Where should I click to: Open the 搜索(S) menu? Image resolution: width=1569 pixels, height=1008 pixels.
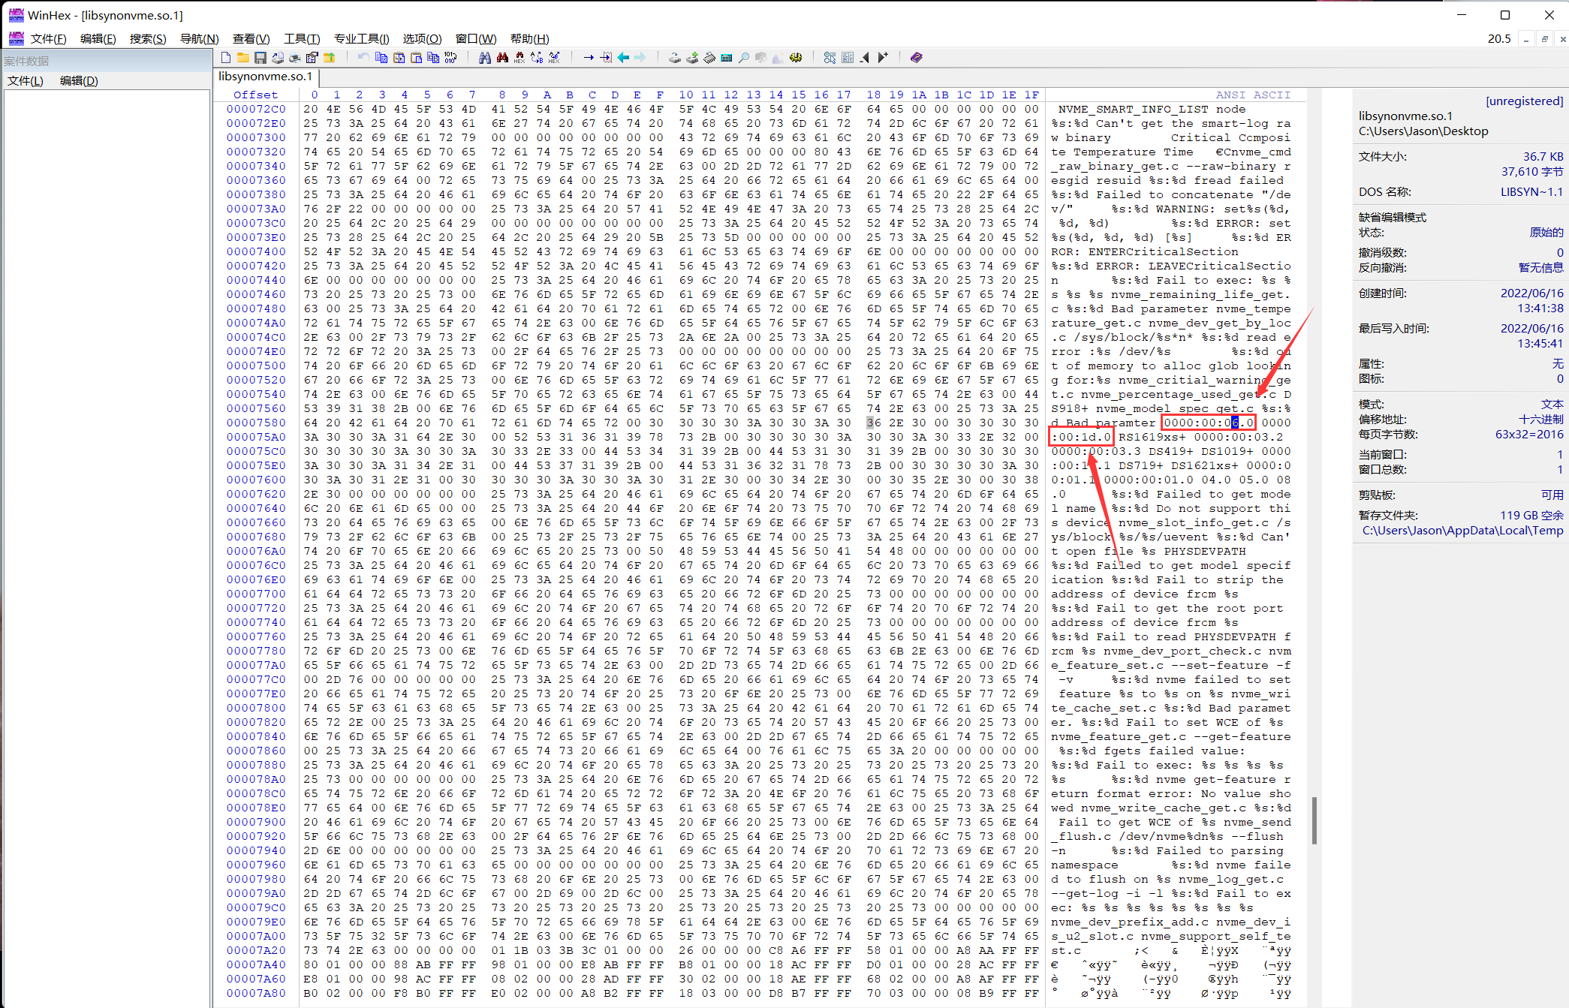pos(147,38)
